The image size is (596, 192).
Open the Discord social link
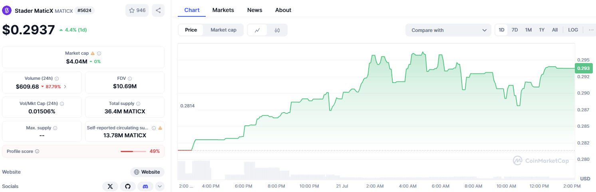(145, 186)
